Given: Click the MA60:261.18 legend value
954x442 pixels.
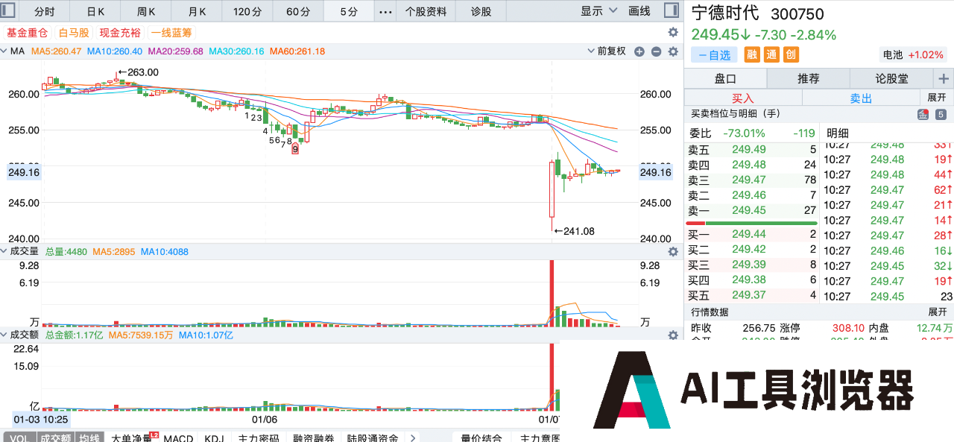Looking at the screenshot, I should coord(297,51).
